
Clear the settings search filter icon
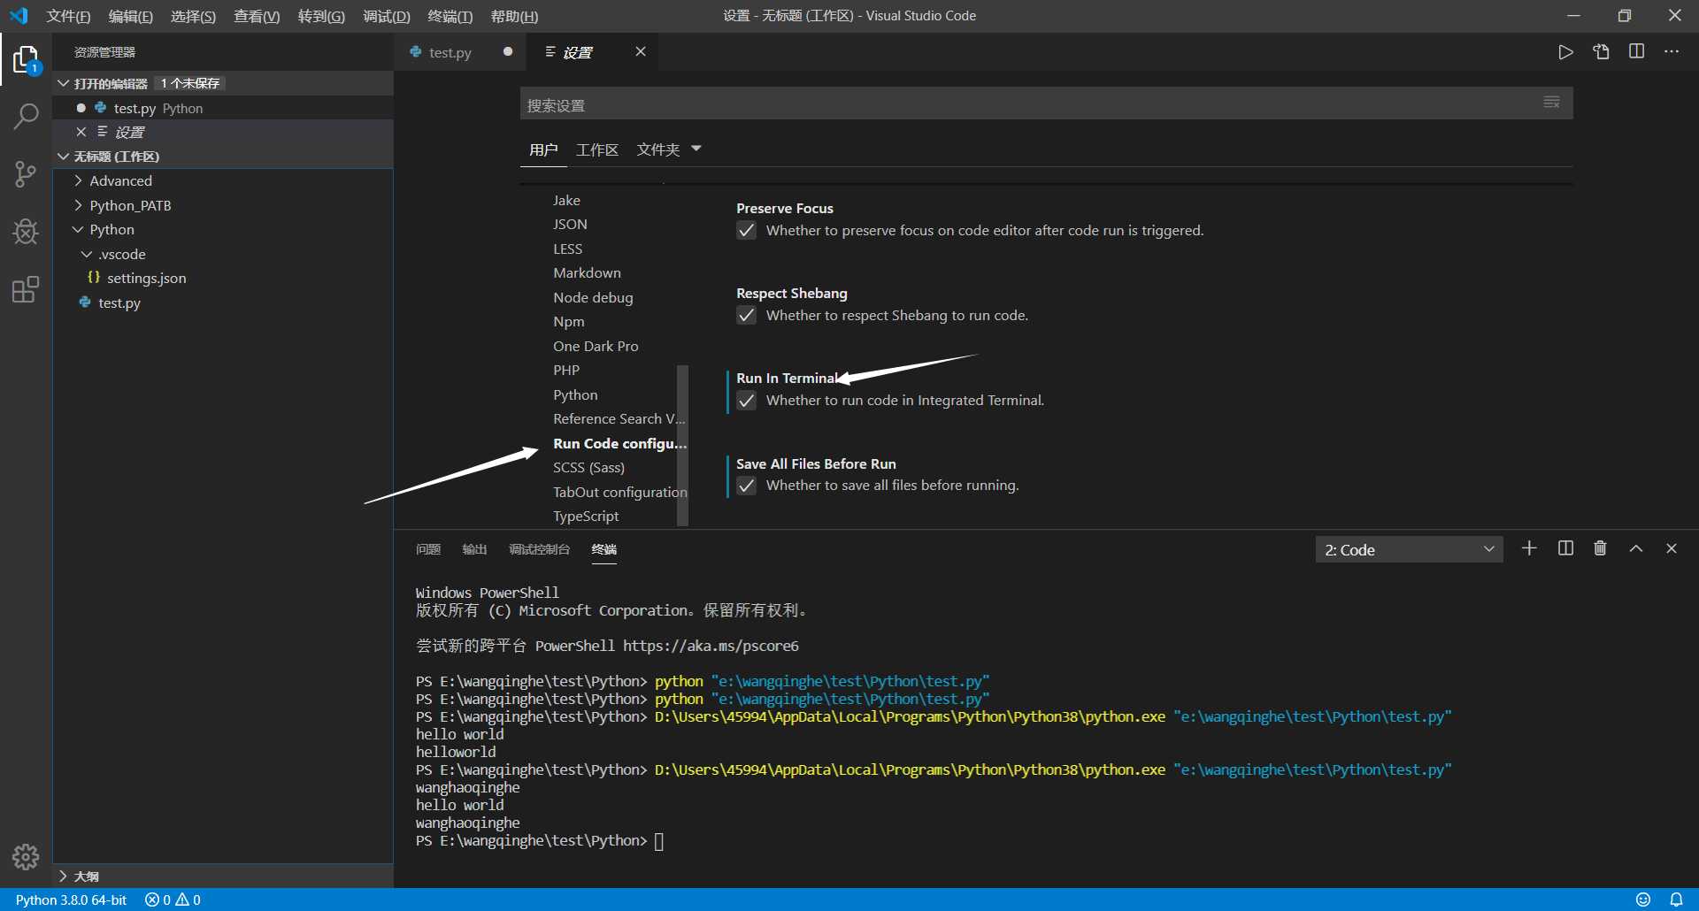(x=1551, y=103)
